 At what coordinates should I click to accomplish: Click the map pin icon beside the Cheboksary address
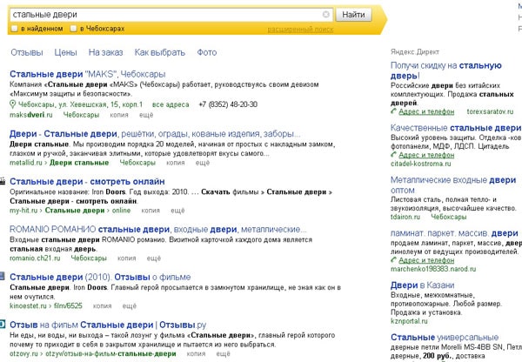coord(12,104)
